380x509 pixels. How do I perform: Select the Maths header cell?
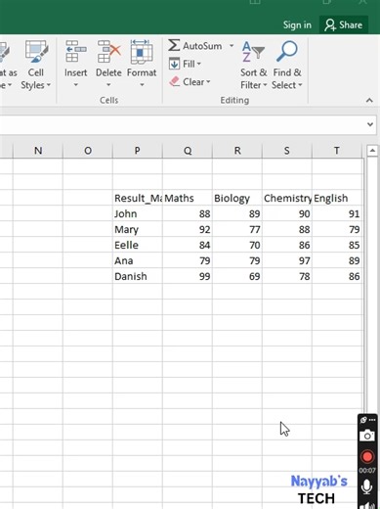(188, 198)
